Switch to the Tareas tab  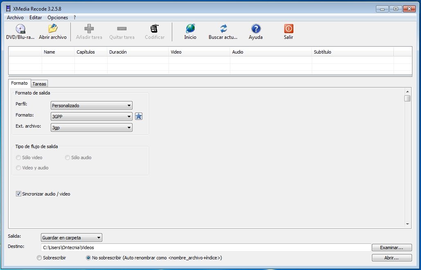click(39, 84)
